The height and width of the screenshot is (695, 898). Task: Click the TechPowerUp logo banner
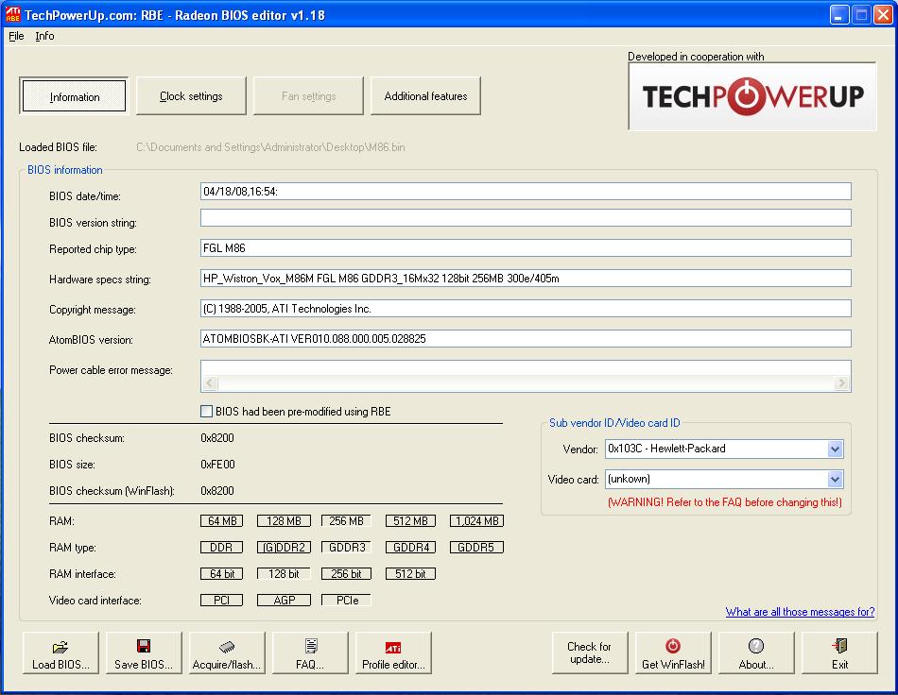pos(752,96)
